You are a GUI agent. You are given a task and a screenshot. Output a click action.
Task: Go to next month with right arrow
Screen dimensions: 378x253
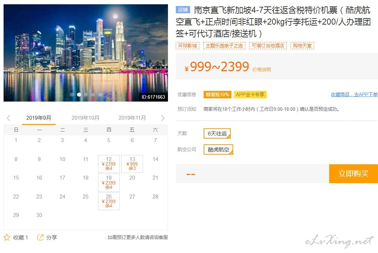coord(163,118)
